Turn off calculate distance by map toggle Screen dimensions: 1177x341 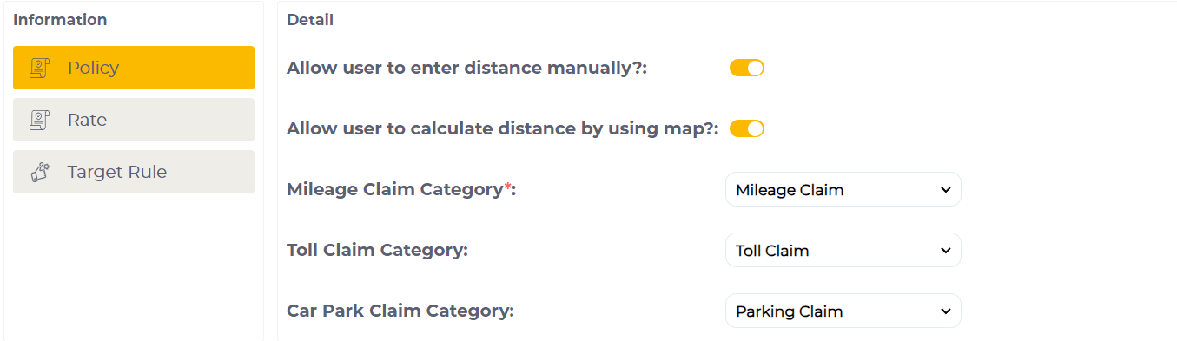pyautogui.click(x=747, y=128)
